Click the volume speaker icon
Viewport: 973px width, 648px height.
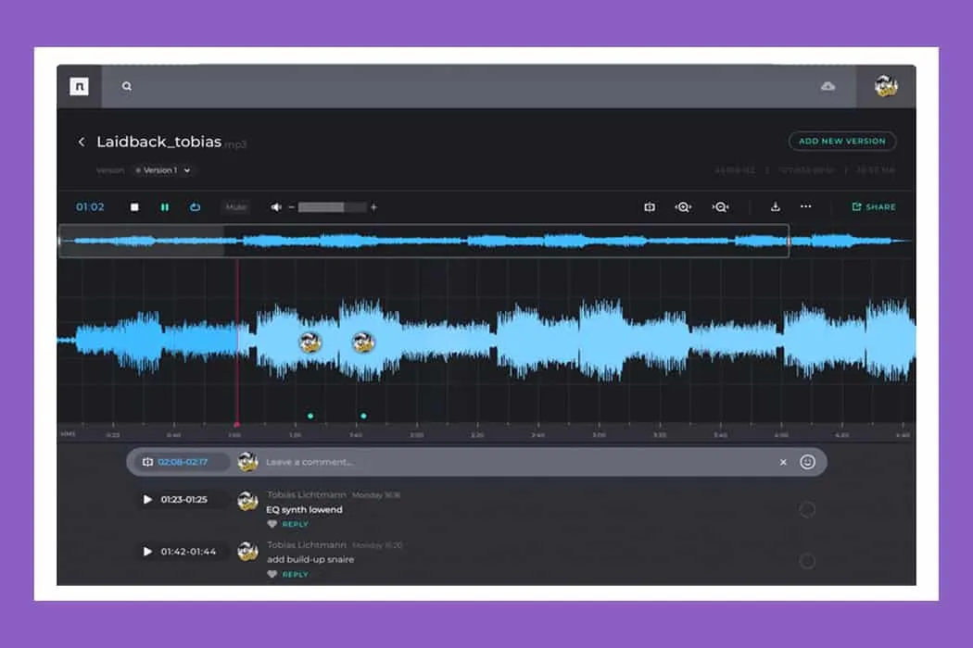point(276,206)
